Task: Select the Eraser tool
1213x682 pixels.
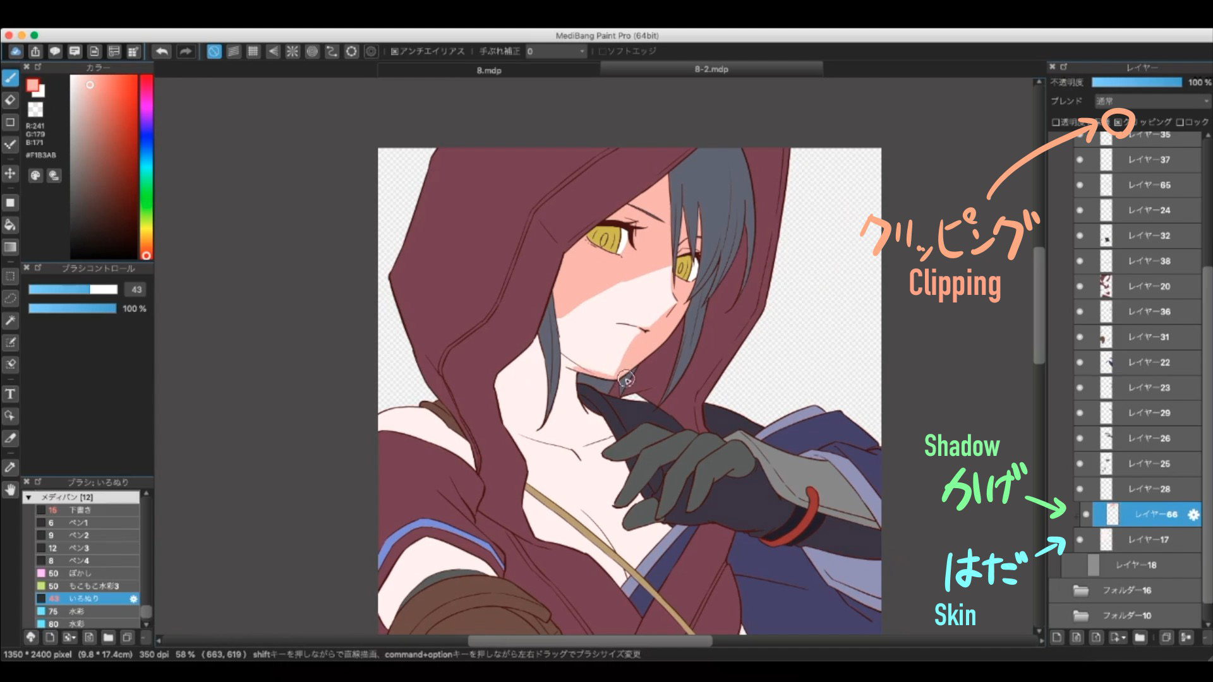Action: coord(10,100)
